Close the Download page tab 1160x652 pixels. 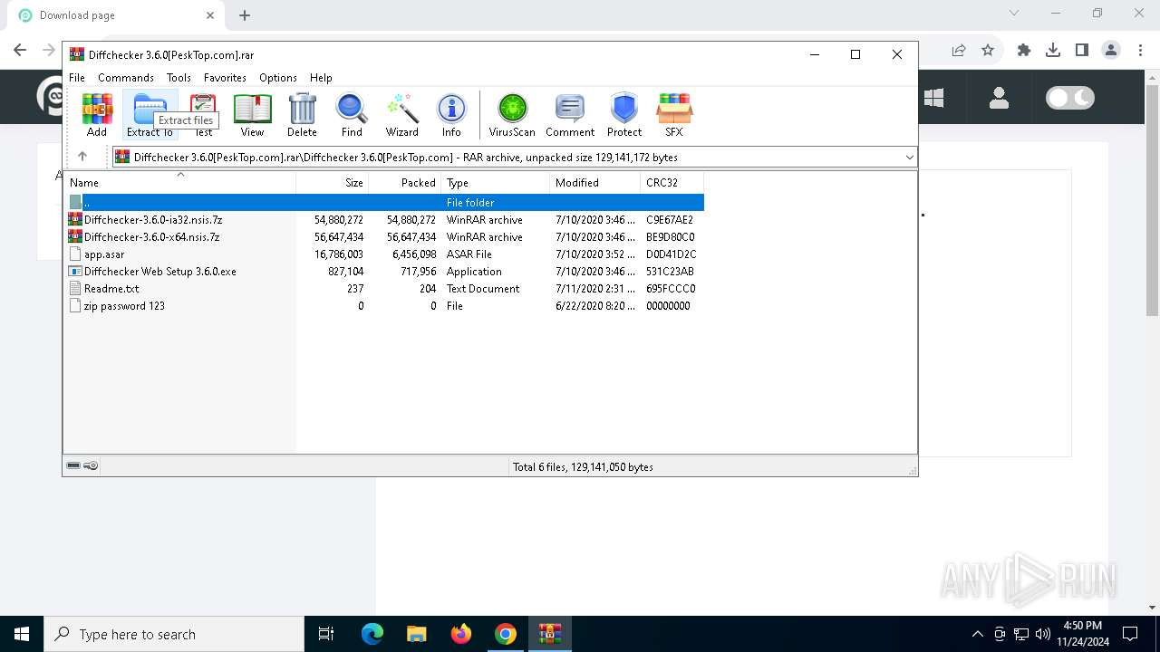point(210,15)
